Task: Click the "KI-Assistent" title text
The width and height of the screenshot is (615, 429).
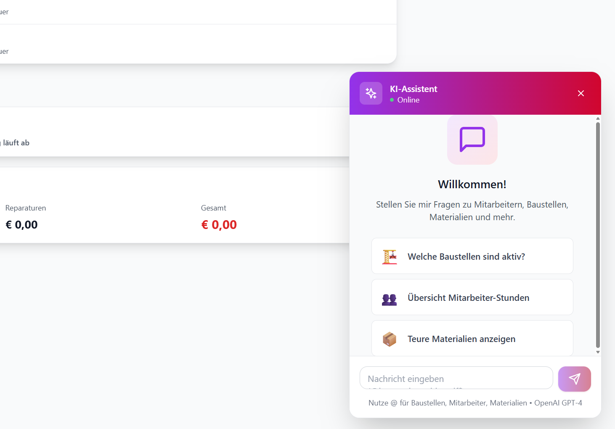Action: [414, 89]
